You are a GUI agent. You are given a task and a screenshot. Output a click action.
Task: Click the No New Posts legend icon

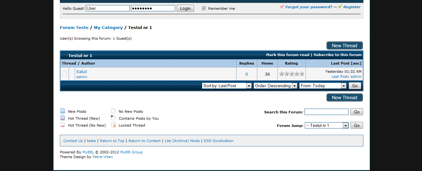(x=113, y=111)
